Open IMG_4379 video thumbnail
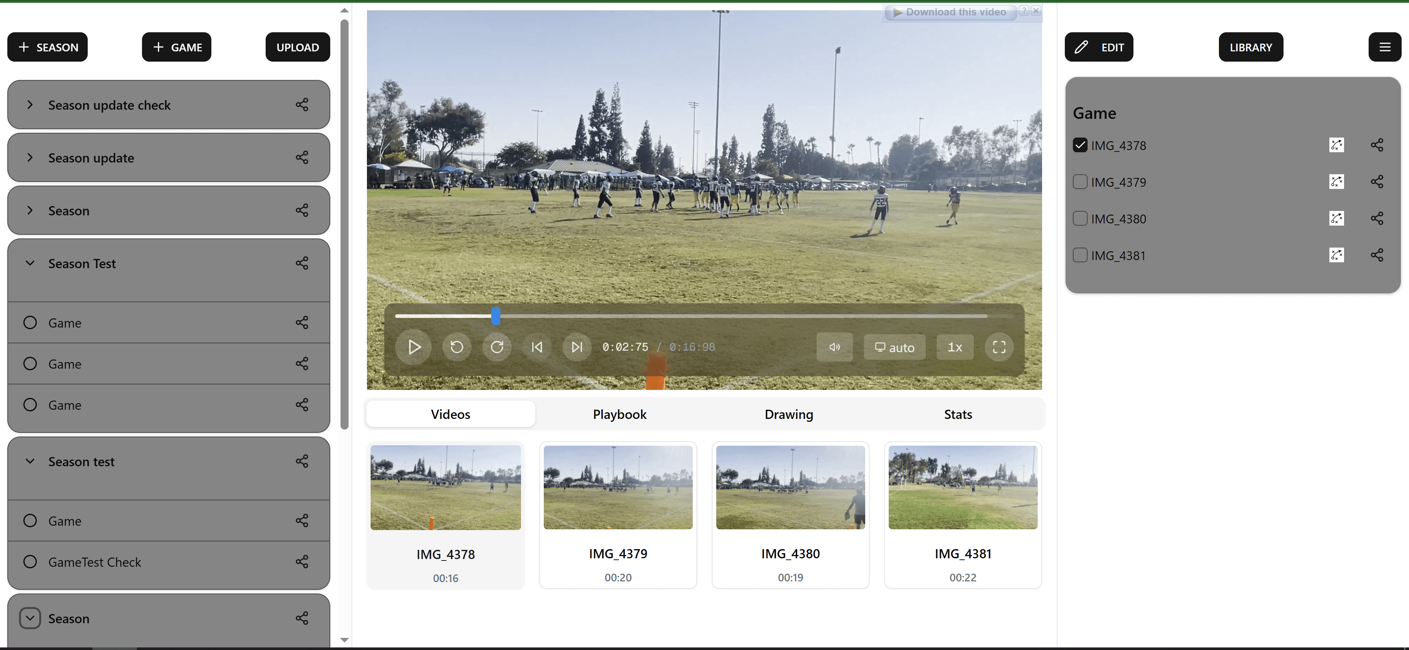The height and width of the screenshot is (650, 1409). click(618, 487)
